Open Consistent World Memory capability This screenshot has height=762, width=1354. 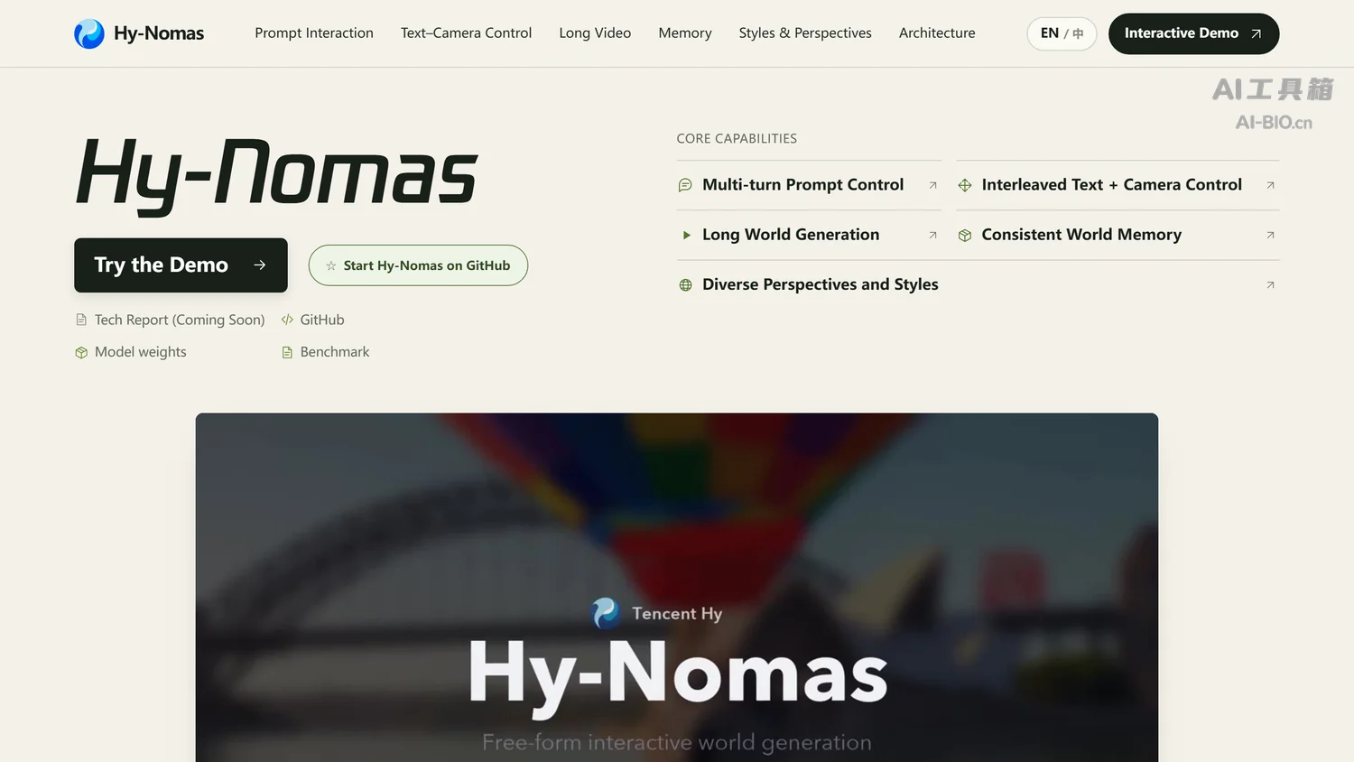click(1118, 235)
